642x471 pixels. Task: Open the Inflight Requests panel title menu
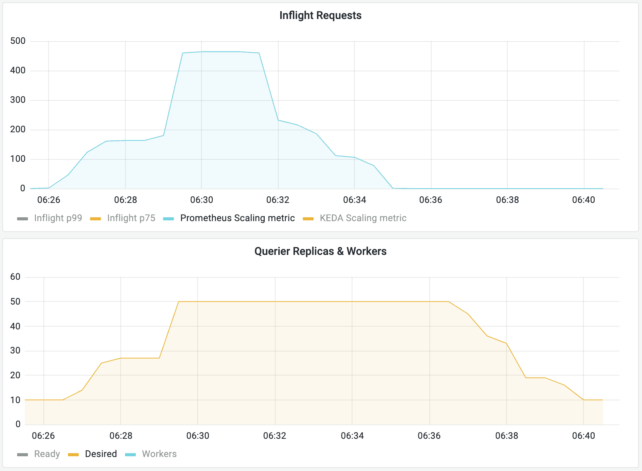point(321,16)
